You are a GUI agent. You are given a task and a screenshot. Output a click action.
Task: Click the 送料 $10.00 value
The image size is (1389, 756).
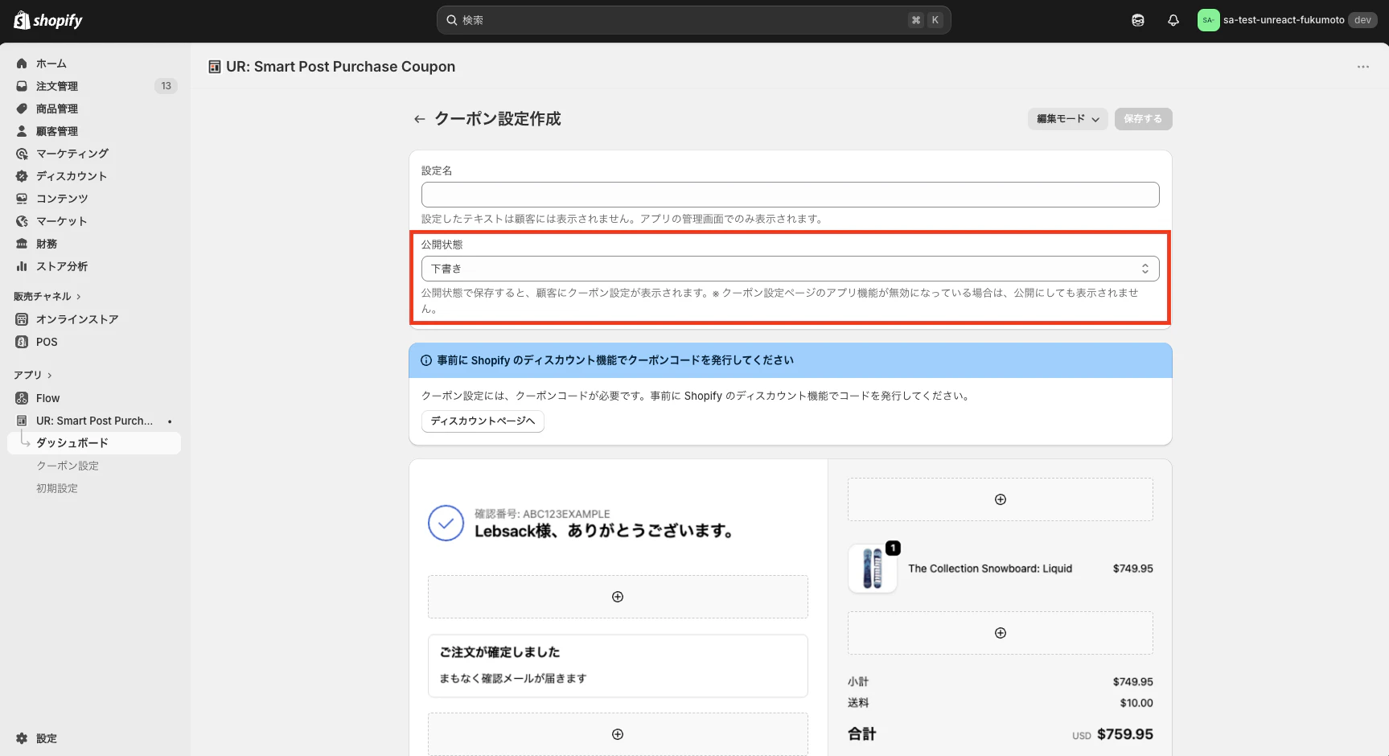[x=1136, y=703]
